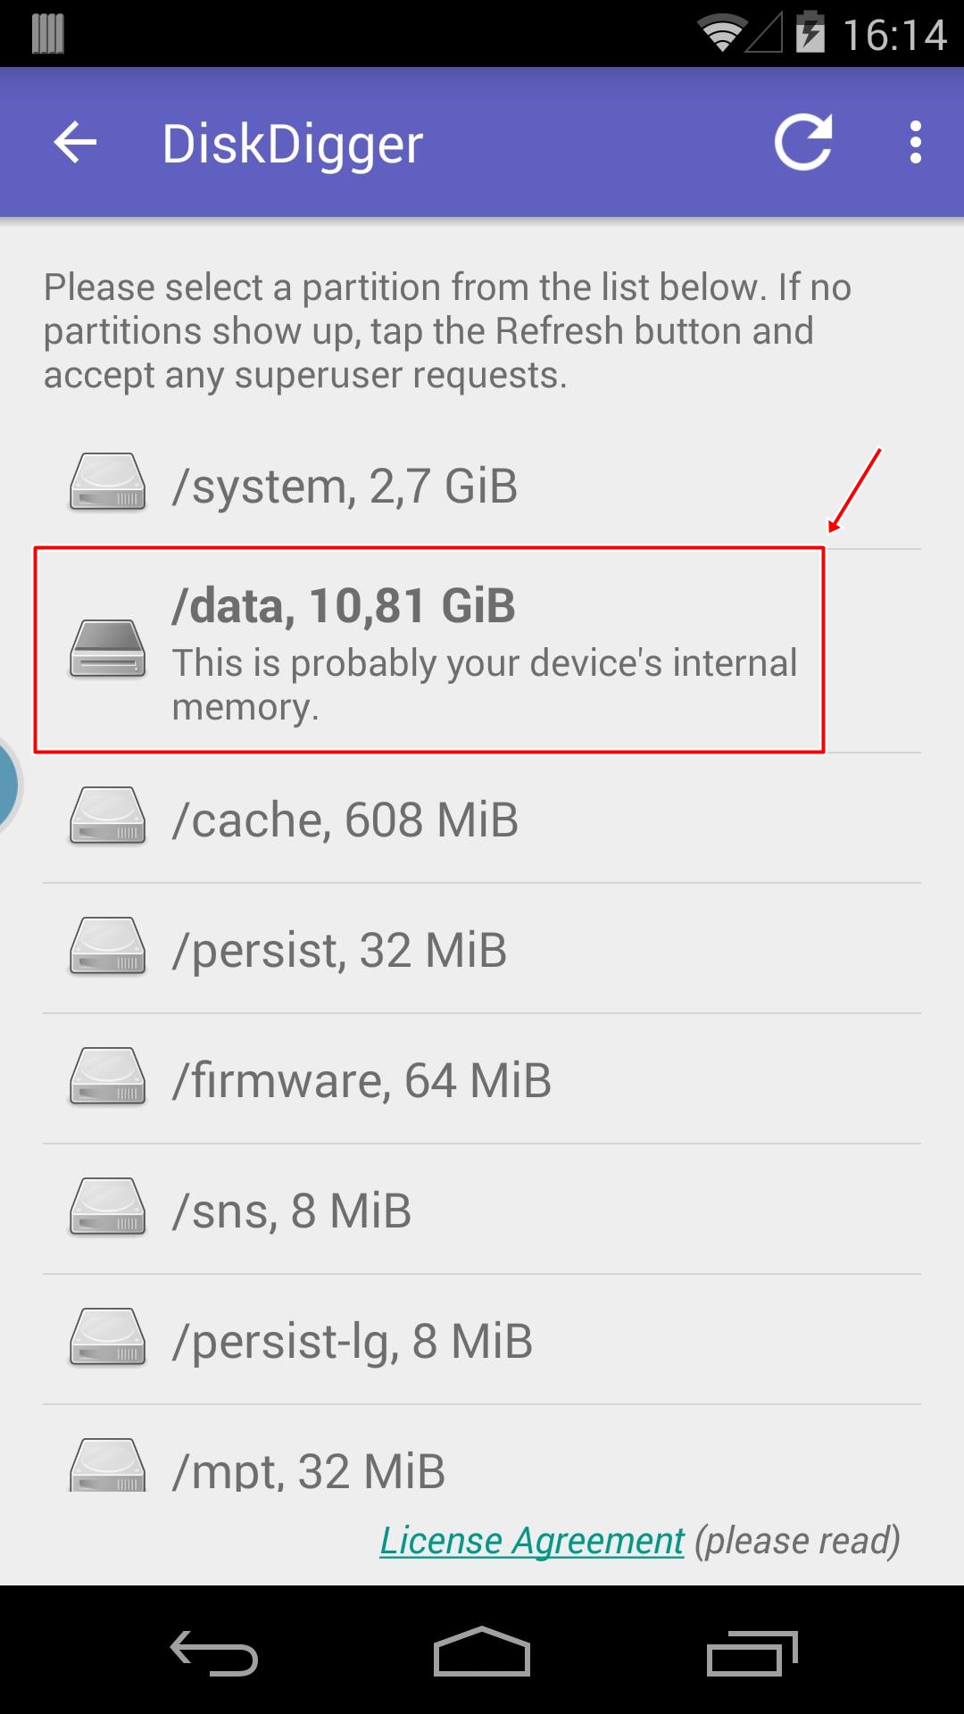The width and height of the screenshot is (964, 1714).
Task: Tap the disk icon beside /sns
Action: tap(105, 1209)
